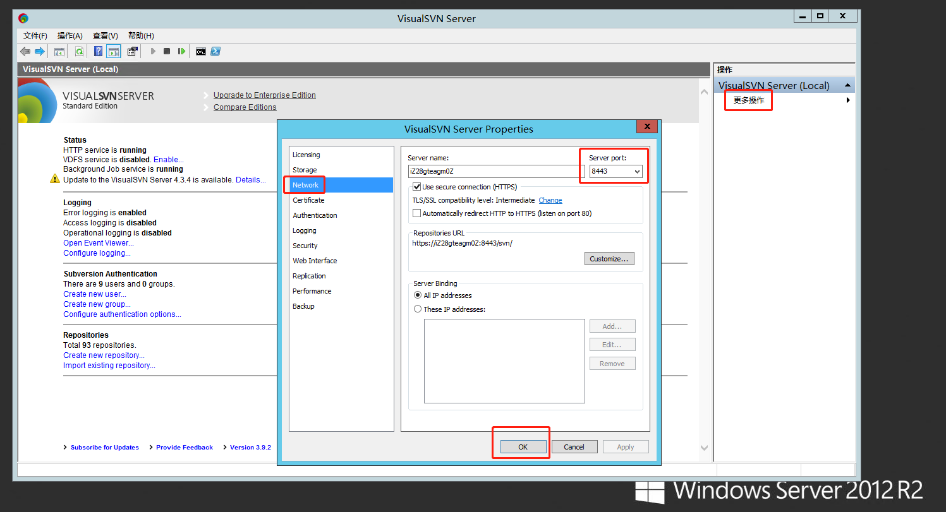This screenshot has width=946, height=512.
Task: Expand the 更多操作 submenu arrow
Action: pyautogui.click(x=848, y=100)
